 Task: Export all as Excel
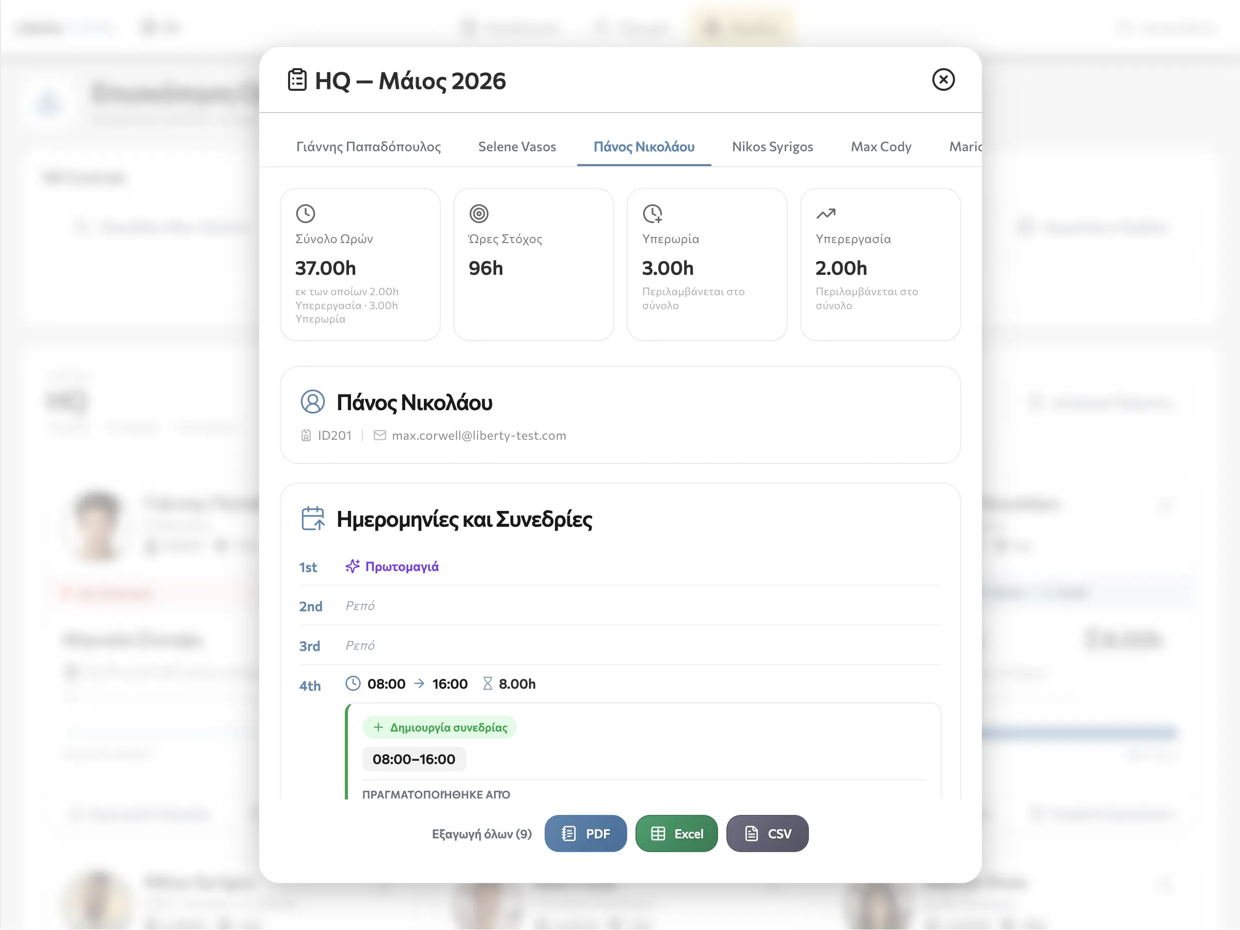pyautogui.click(x=676, y=834)
